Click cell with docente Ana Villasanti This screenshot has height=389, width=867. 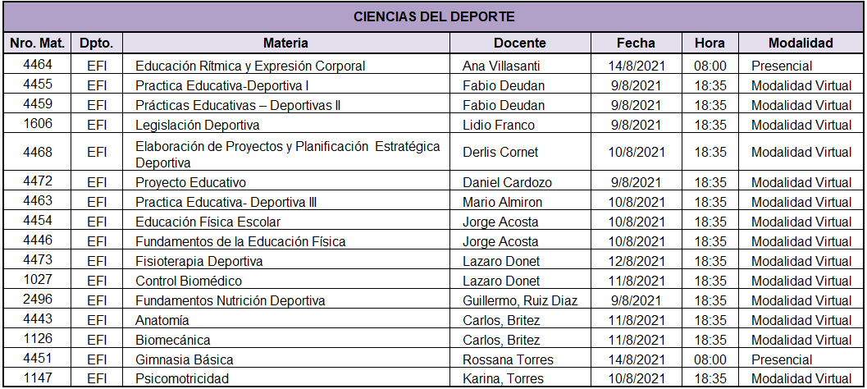click(x=520, y=66)
